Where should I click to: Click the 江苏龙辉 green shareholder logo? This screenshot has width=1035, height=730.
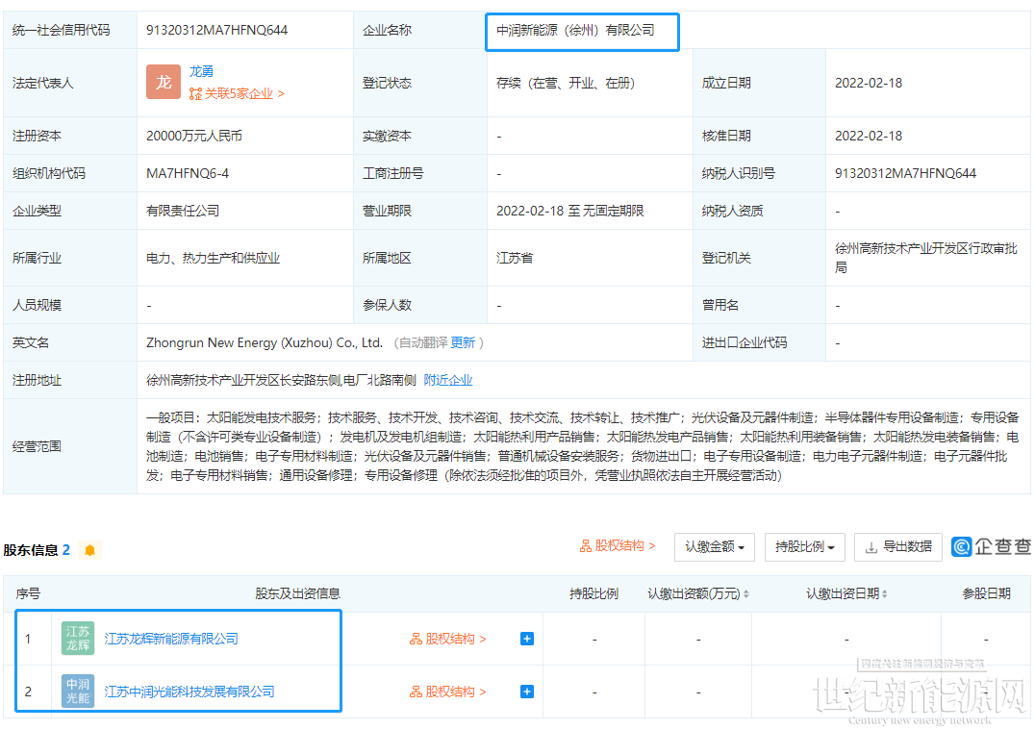tap(78, 639)
